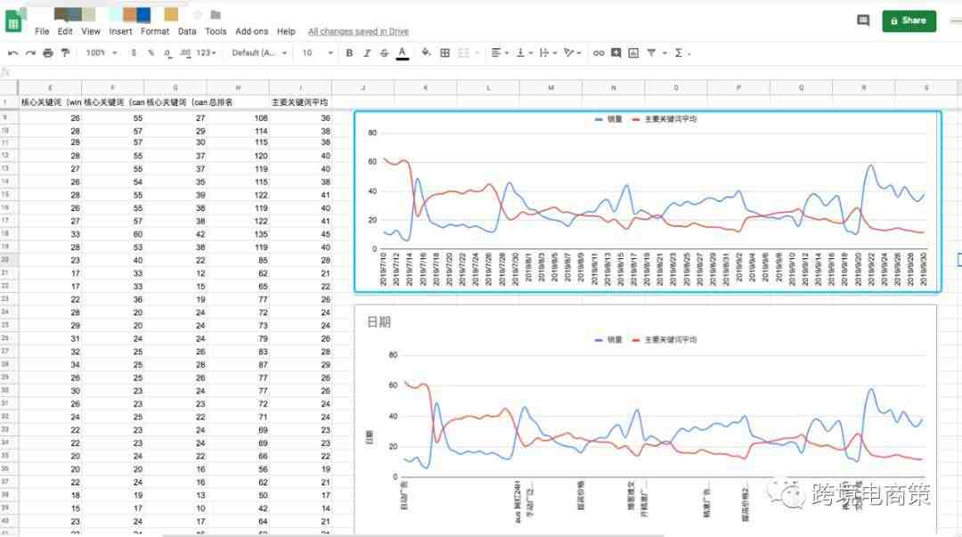Screen dimensions: 962x537
Task: Open the Borders tool
Action: click(x=444, y=53)
